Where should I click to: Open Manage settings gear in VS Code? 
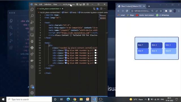(x=32, y=93)
